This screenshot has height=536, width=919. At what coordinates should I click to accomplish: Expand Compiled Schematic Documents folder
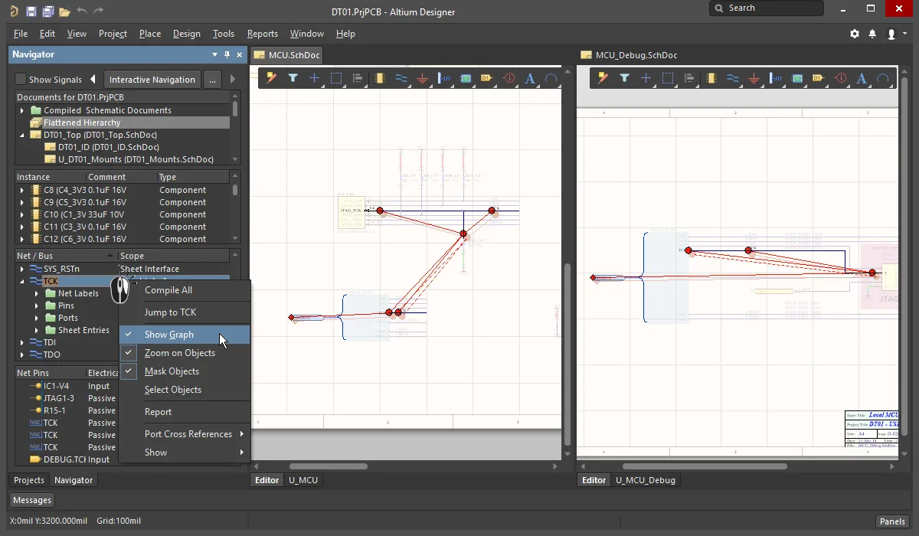click(x=22, y=110)
